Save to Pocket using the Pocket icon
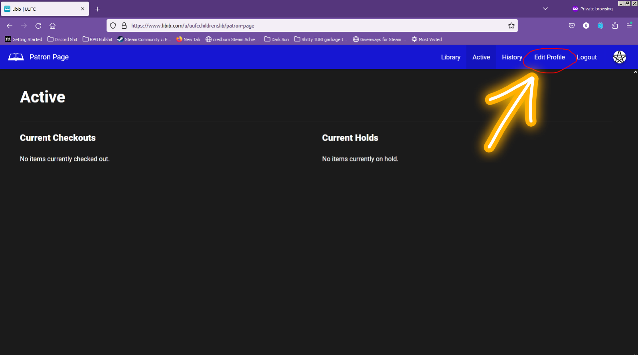 point(572,25)
